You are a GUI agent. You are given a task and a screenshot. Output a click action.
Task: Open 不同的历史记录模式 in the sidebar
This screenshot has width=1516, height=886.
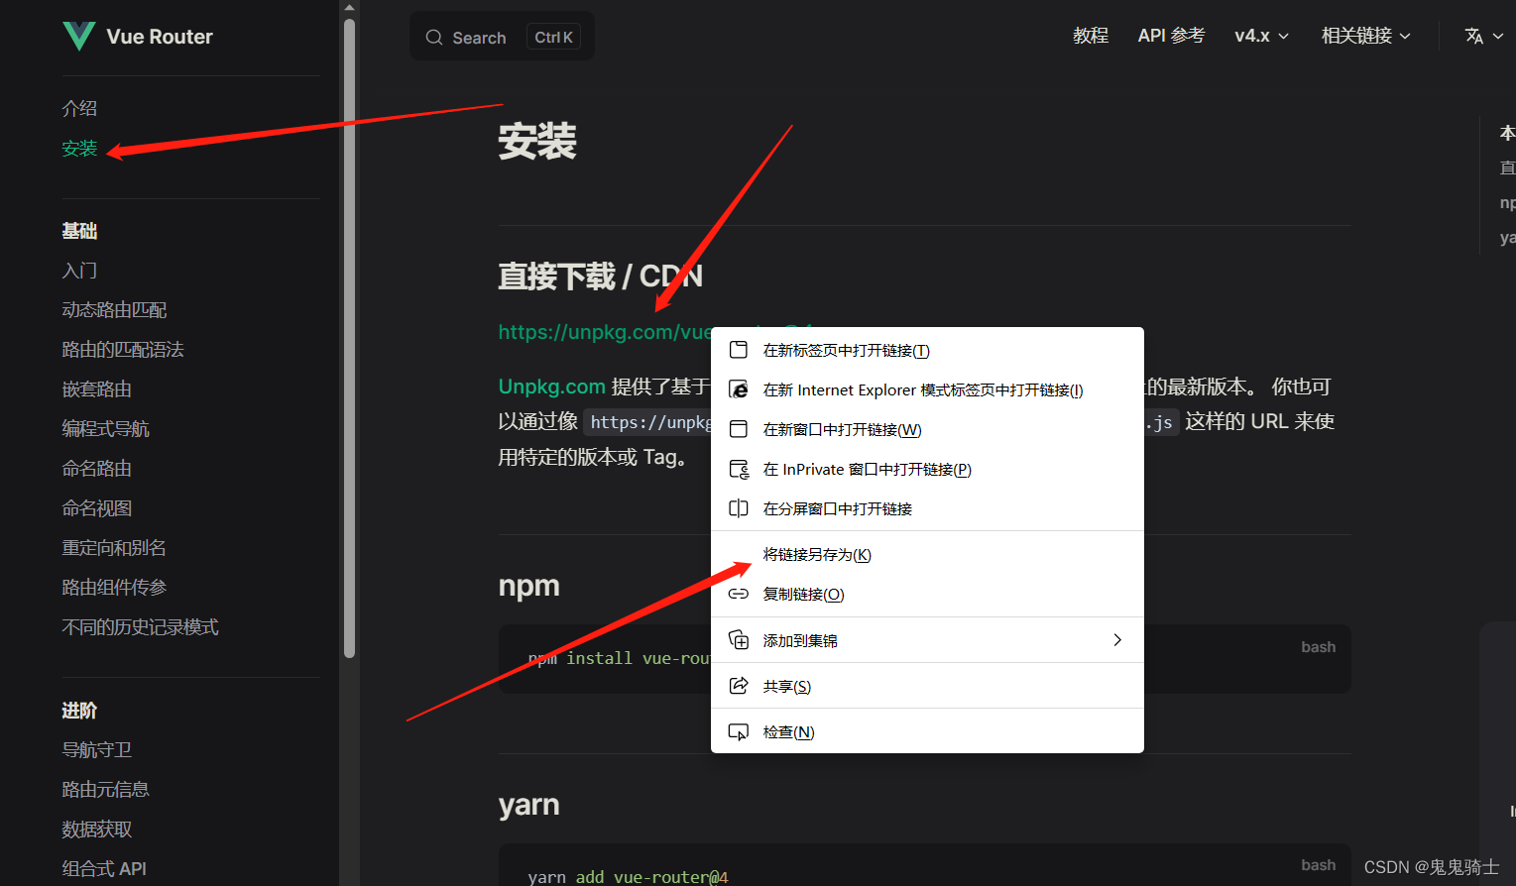tap(140, 627)
